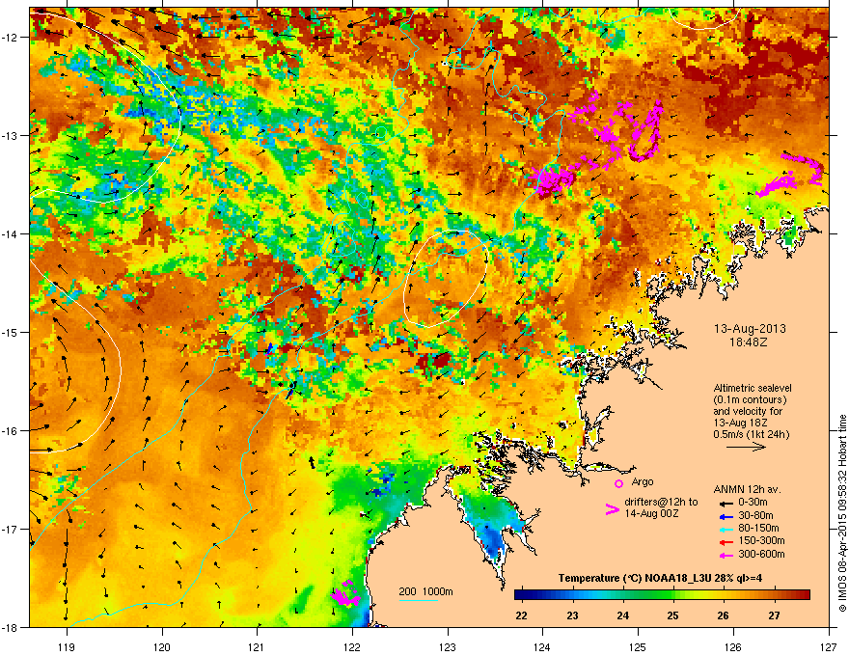849x656 pixels.
Task: Click the latitude axis label -16
Action: (x=12, y=431)
